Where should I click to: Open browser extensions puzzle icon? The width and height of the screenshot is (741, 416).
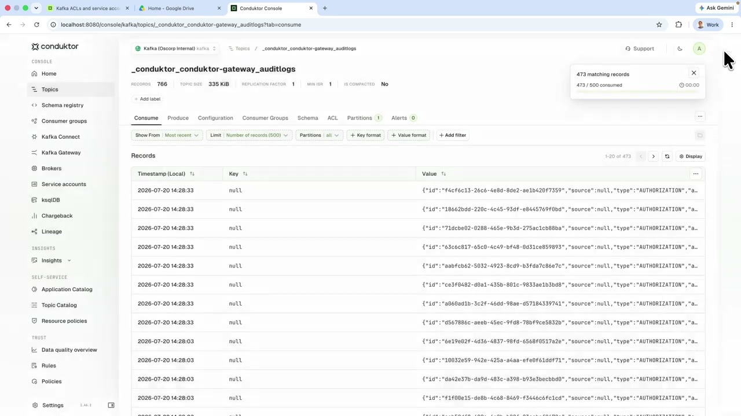pos(678,25)
